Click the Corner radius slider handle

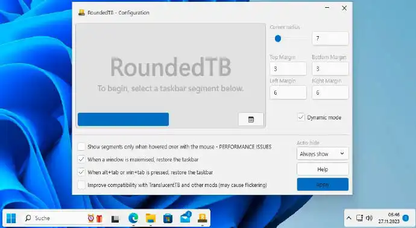[x=278, y=39]
